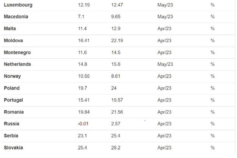Click Russia's negative -0.01 value
The image size is (237, 158).
click(x=83, y=124)
